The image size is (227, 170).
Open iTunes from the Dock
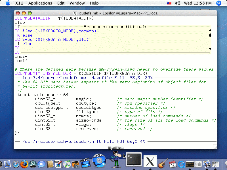point(67,164)
